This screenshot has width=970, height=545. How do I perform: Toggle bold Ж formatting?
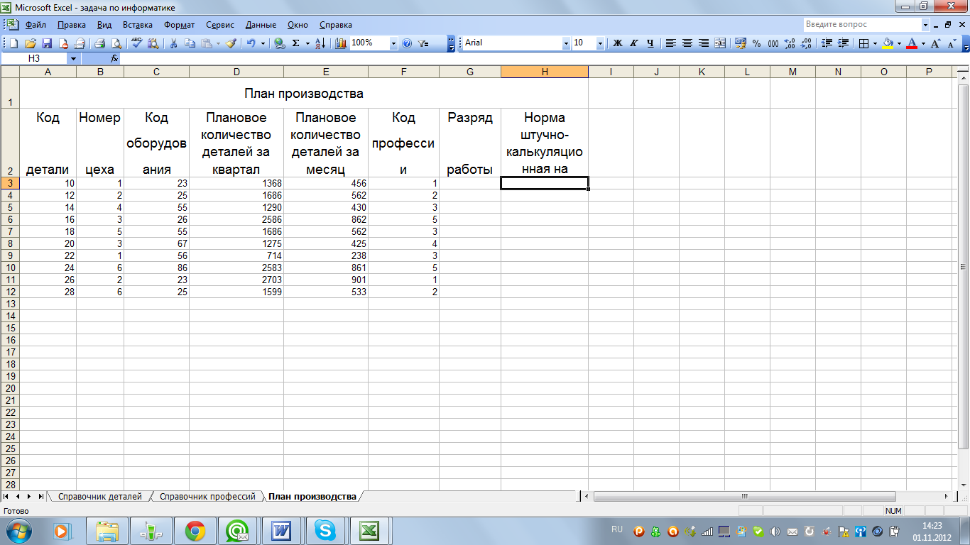coord(618,43)
